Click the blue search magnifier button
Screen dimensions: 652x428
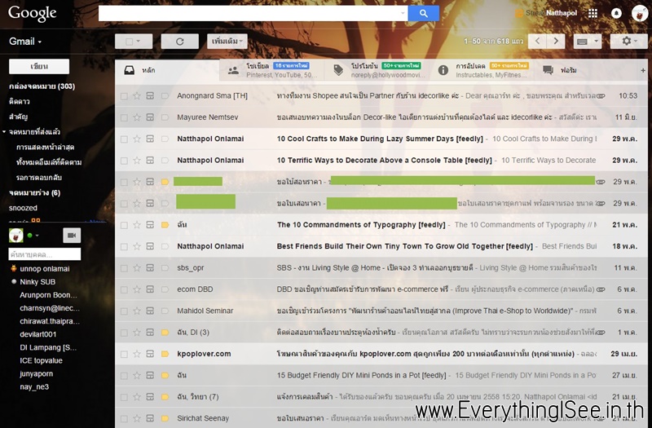423,13
